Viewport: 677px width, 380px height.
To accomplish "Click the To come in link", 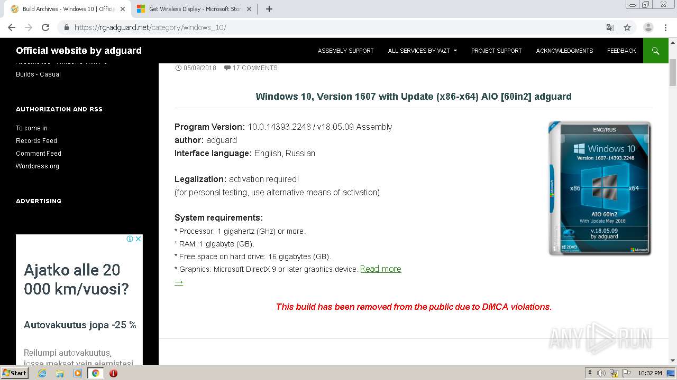I will 32,128.
